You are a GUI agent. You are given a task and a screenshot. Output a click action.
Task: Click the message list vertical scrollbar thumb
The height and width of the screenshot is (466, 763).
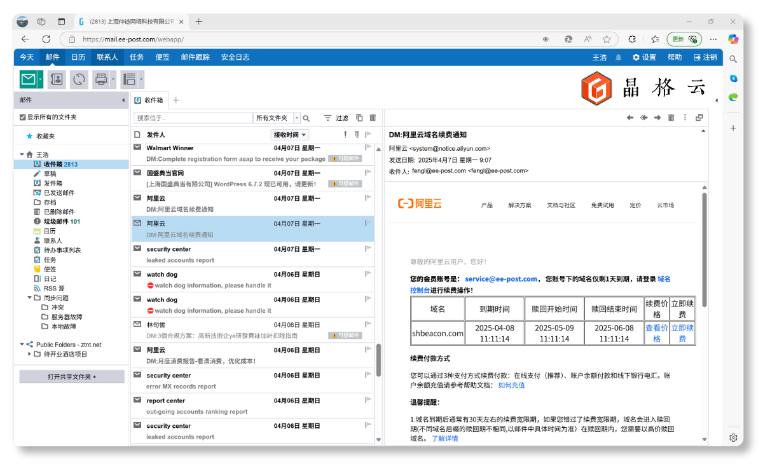point(379,360)
